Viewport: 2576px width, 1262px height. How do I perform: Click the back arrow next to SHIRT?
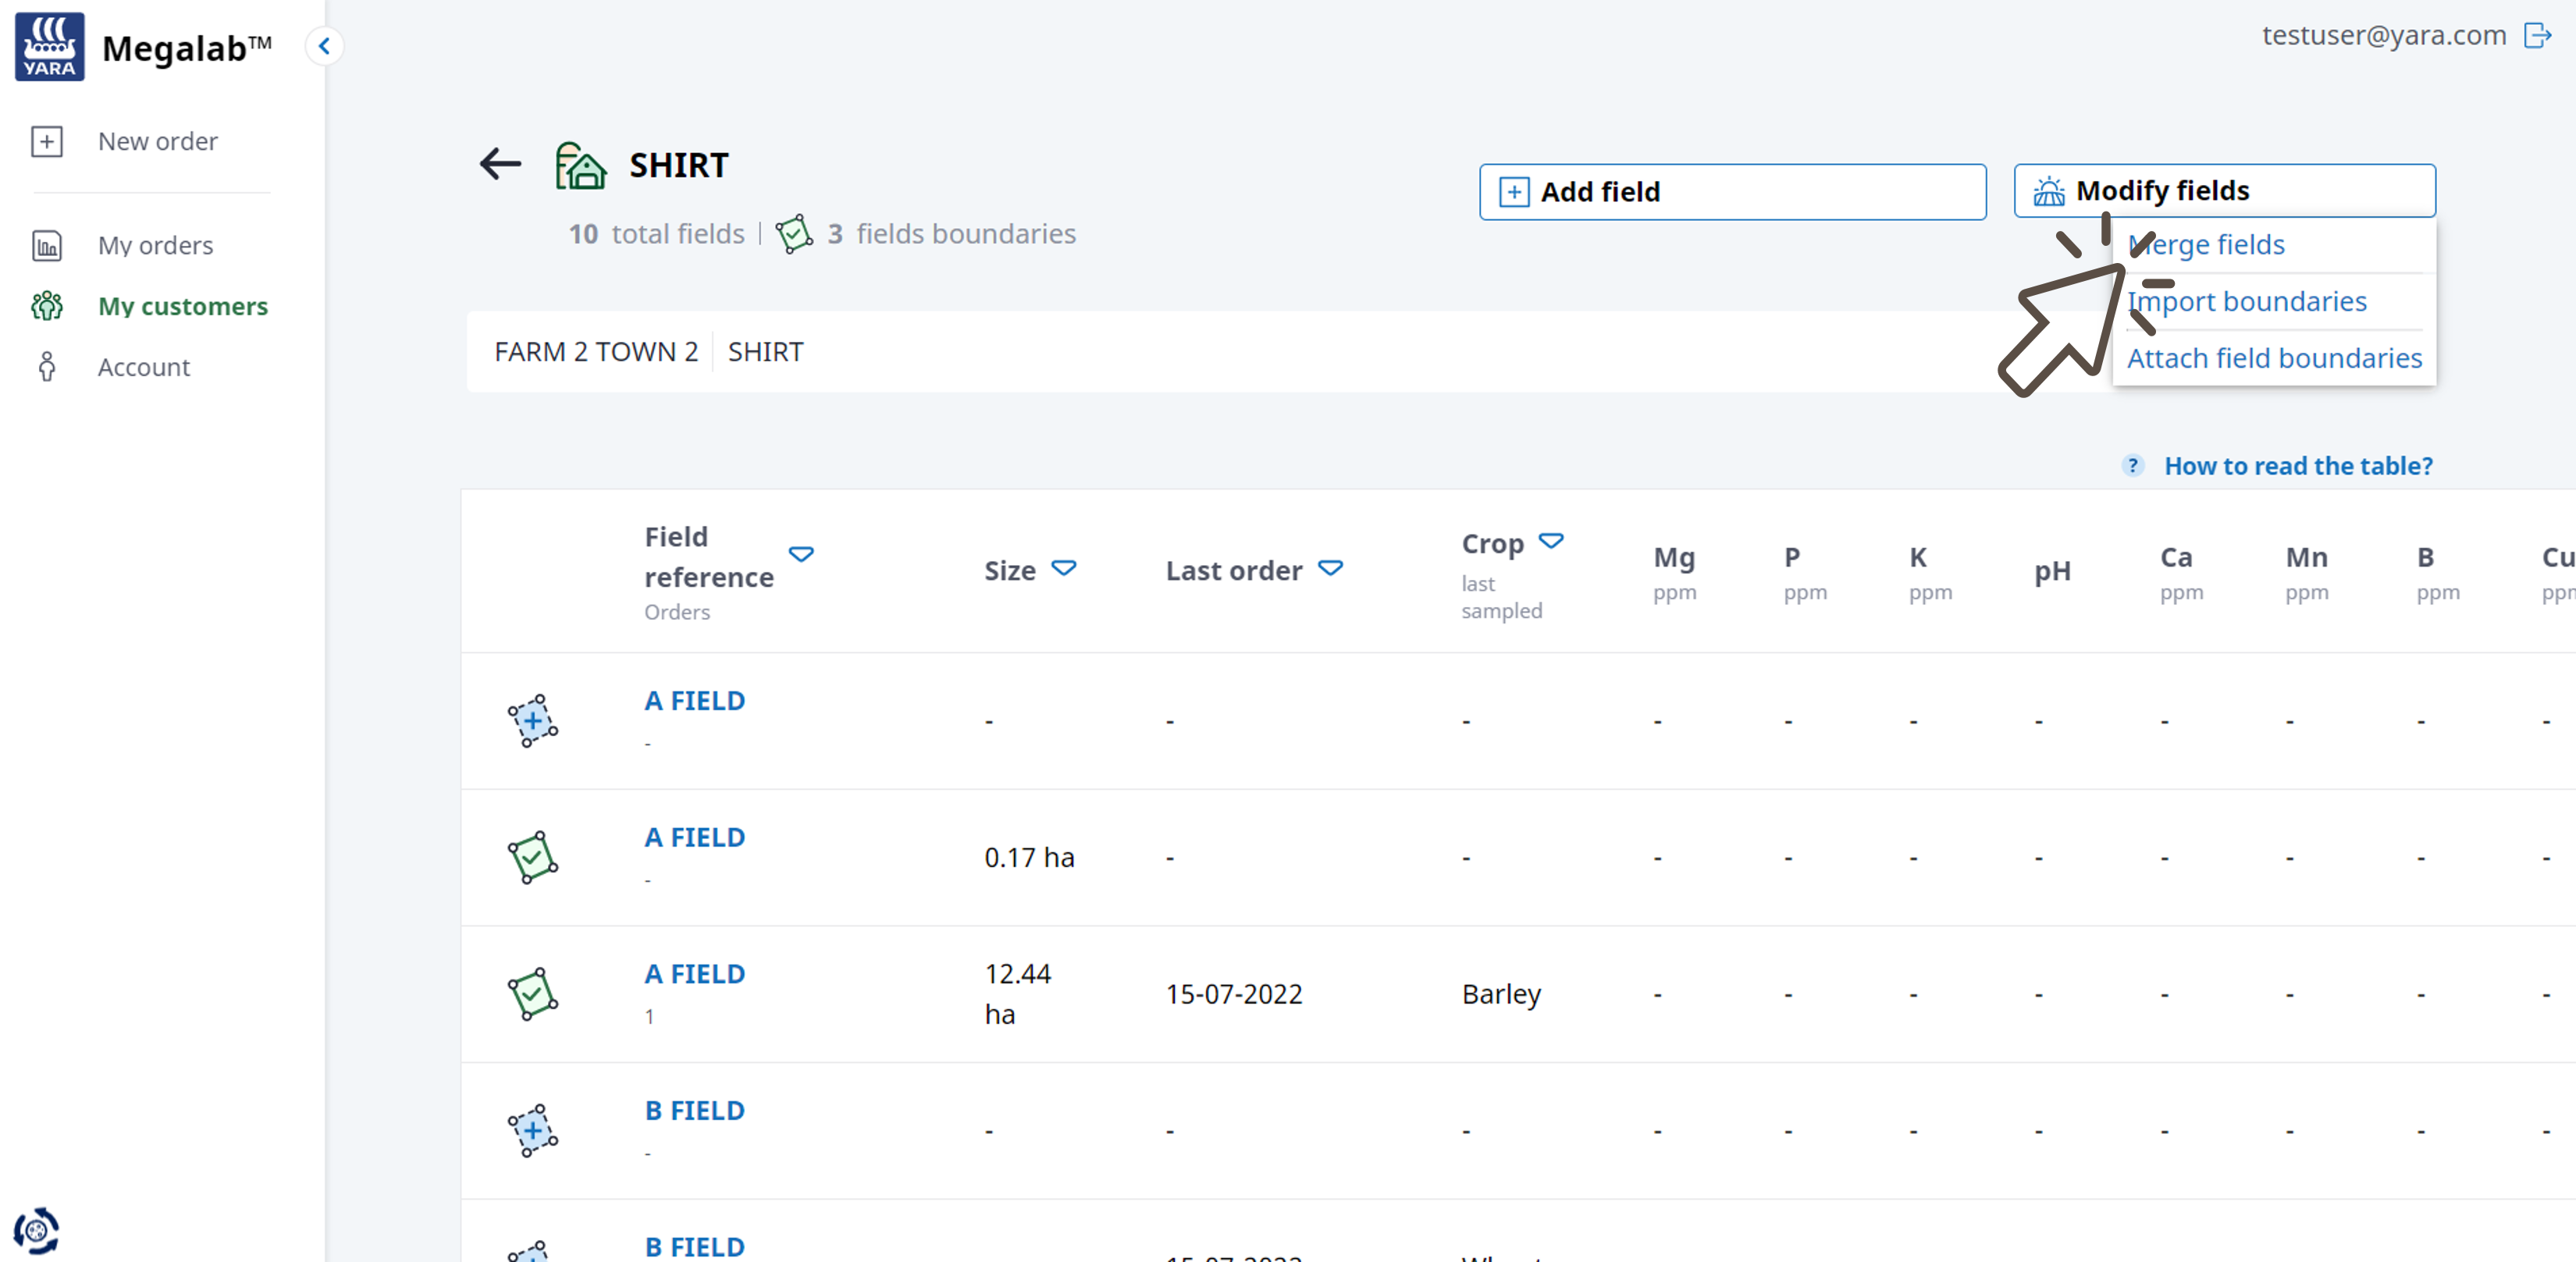pos(500,164)
